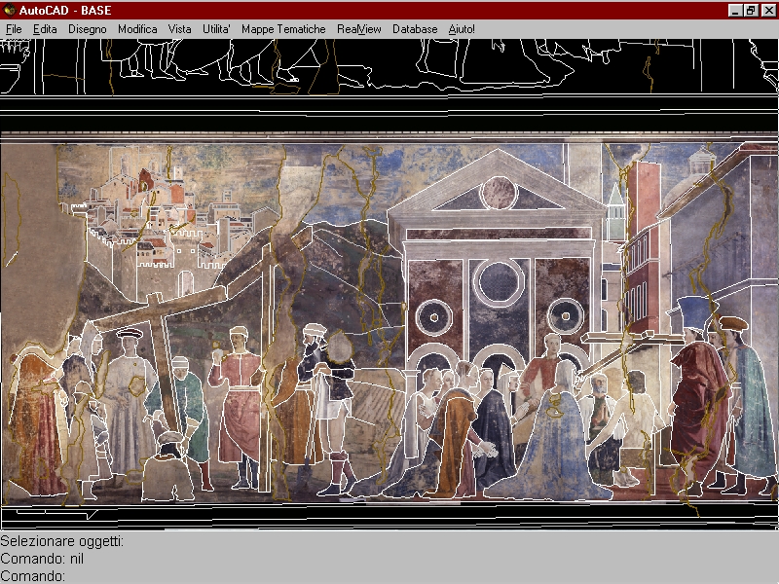The width and height of the screenshot is (779, 584).
Task: Select the temple building's round pediment medallion
Action: pos(499,193)
